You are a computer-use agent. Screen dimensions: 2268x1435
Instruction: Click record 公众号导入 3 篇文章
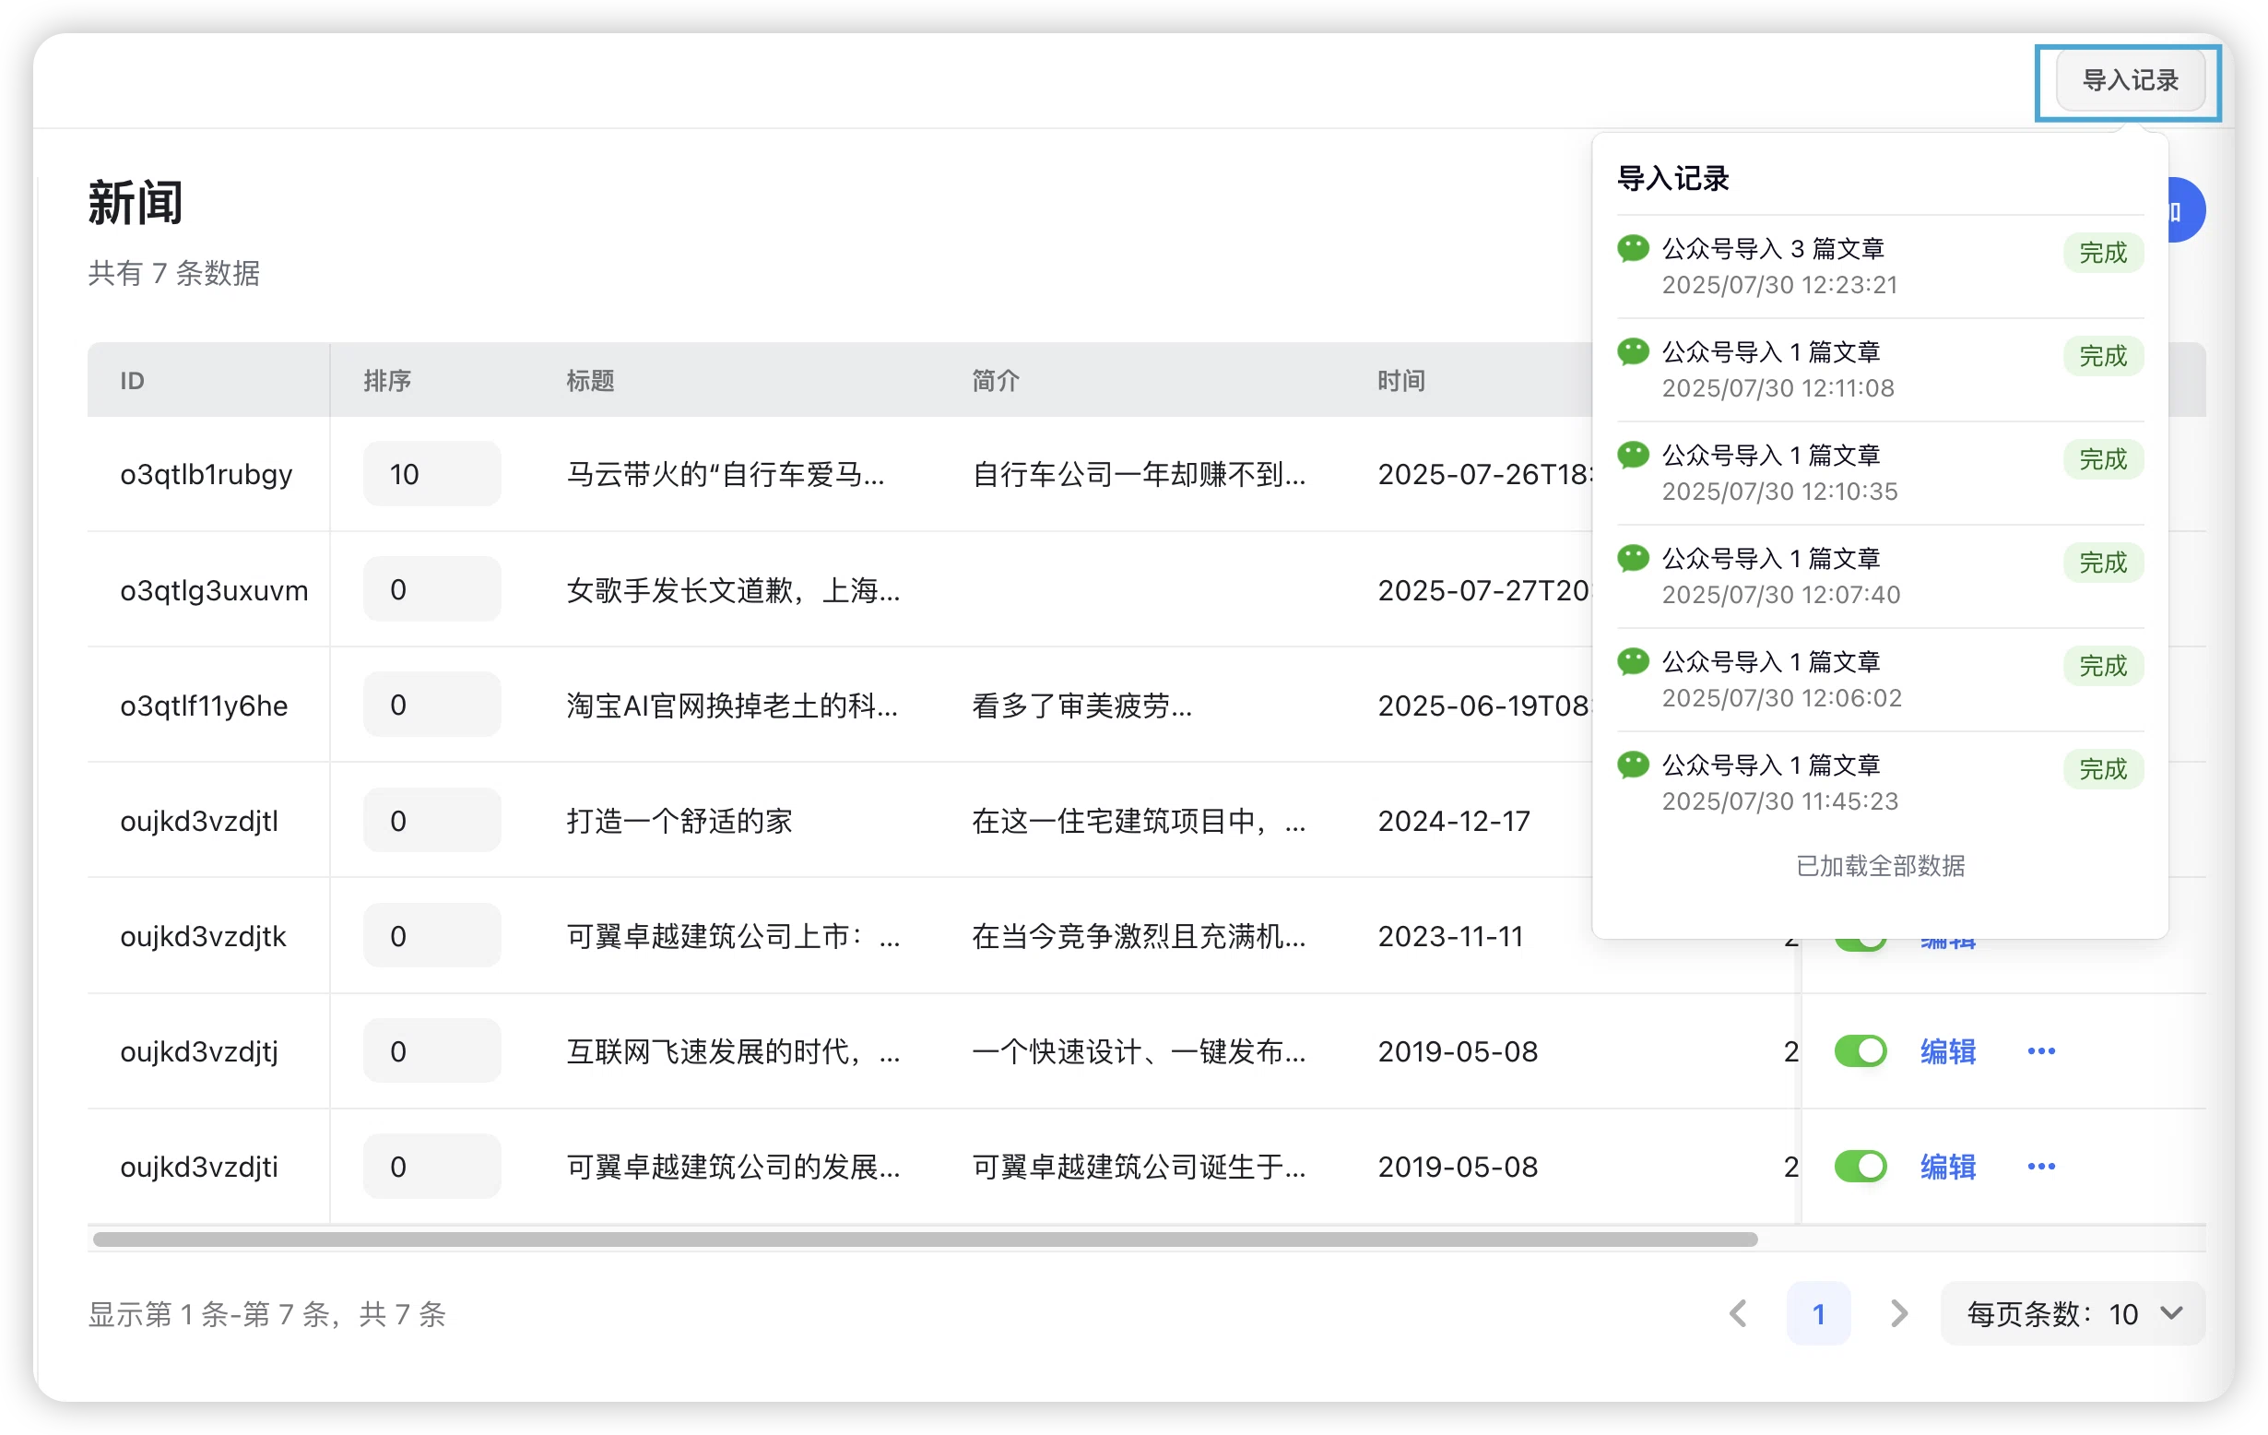[1773, 249]
